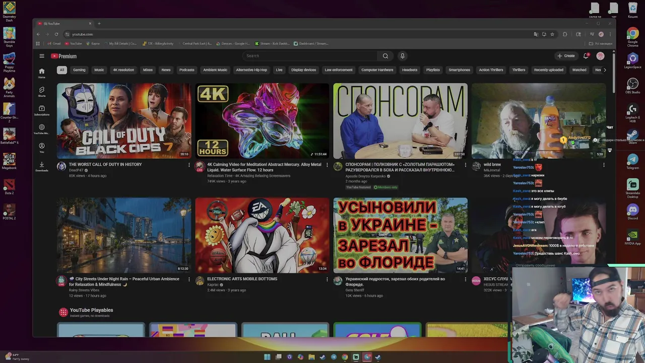The image size is (645, 363).
Task: Click the search magnifier button
Action: coord(385,56)
